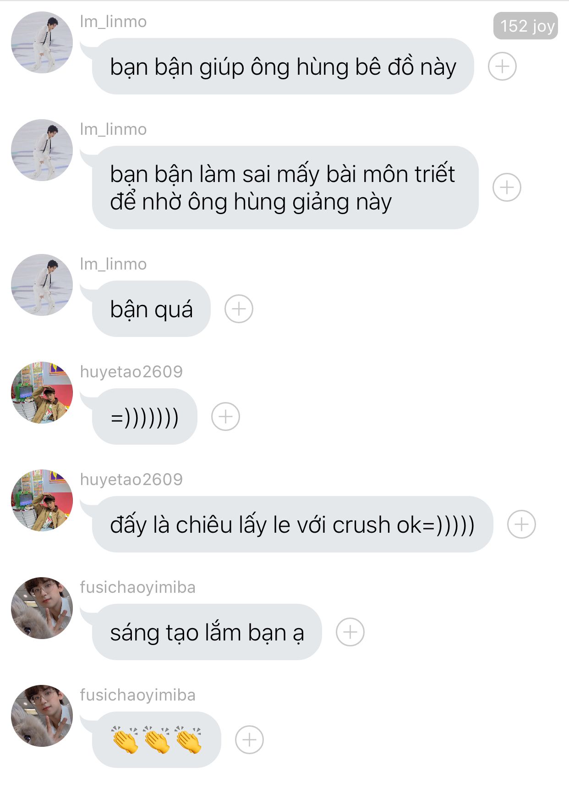
Task: Open lm_linmo avatar on first message
Action: click(42, 42)
